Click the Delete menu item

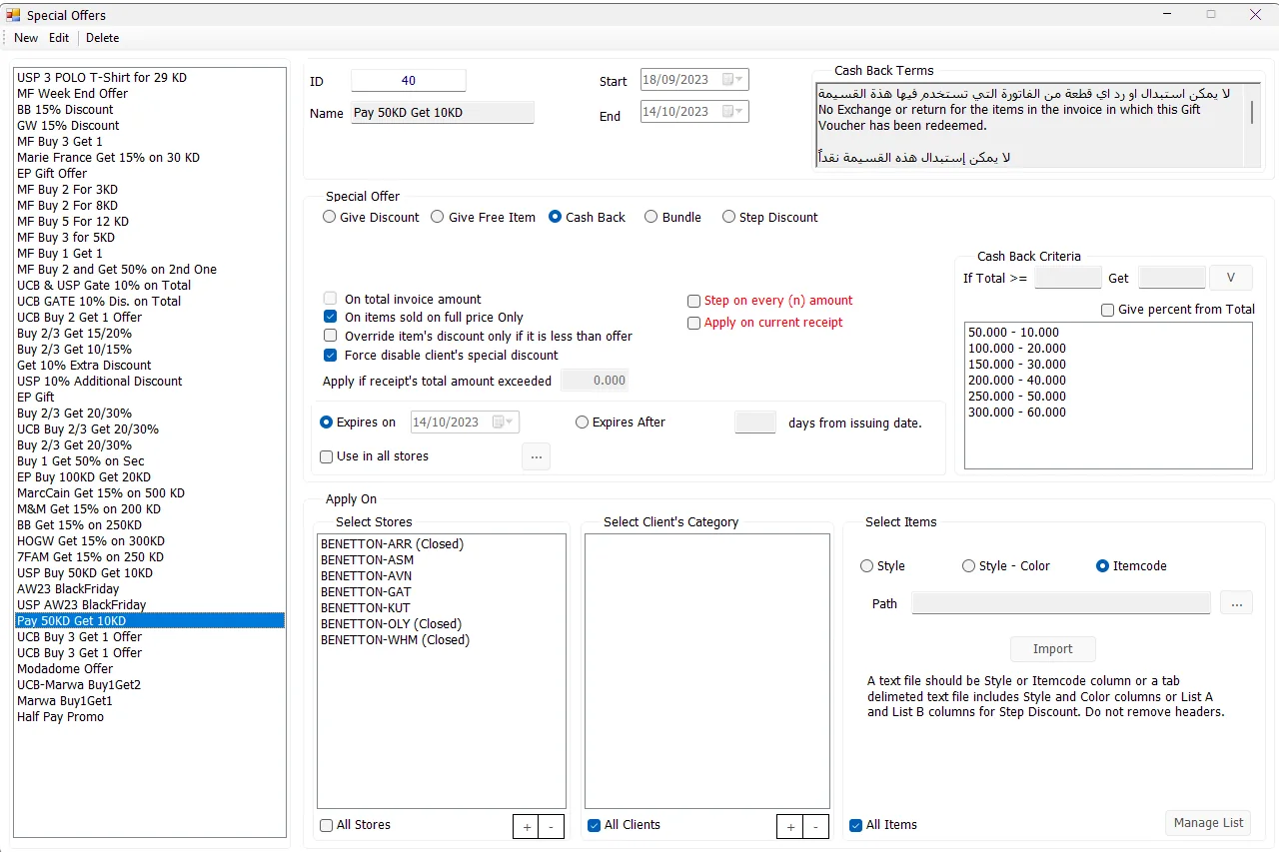point(102,38)
